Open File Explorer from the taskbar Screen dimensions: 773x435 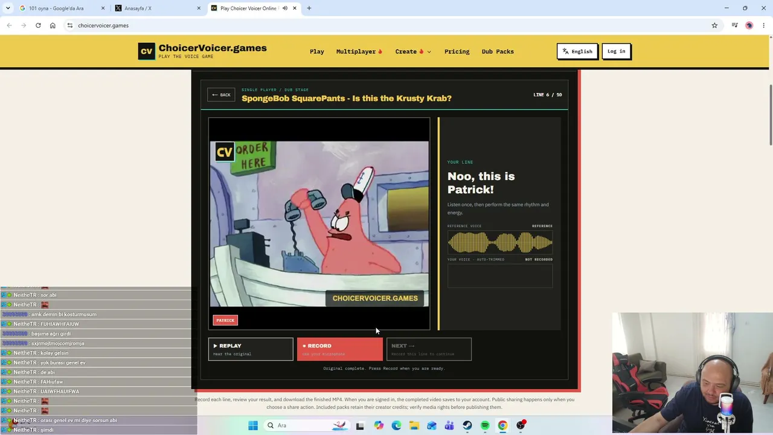coord(414,425)
